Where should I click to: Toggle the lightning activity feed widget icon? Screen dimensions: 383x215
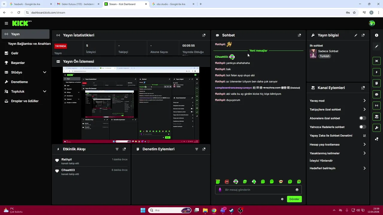click(376, 72)
